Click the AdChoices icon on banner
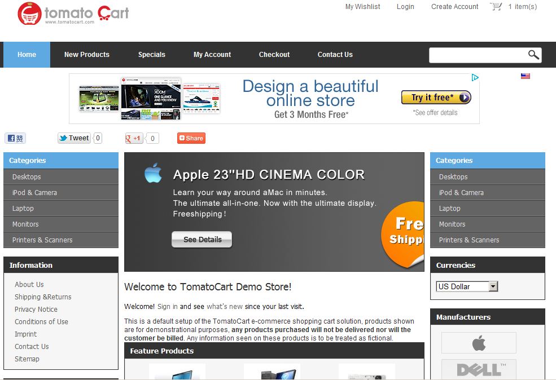556x380 pixels. pos(475,78)
